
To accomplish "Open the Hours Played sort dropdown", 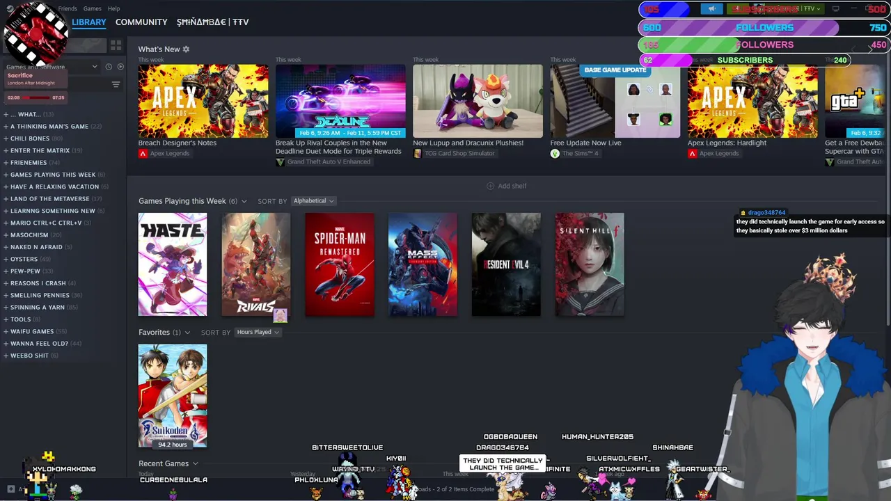I will (x=258, y=333).
